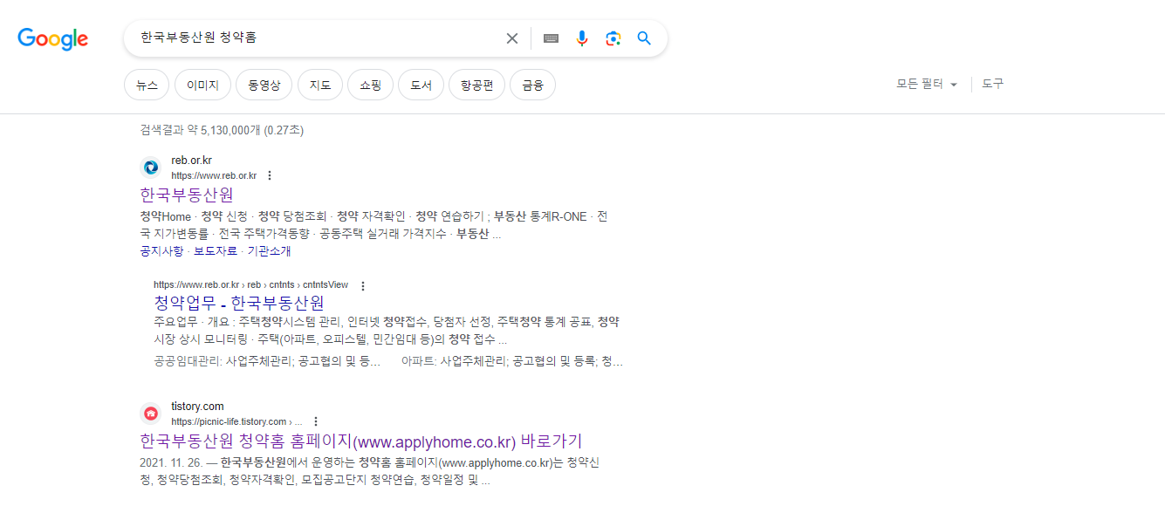Open the 청약업무 - 한국부동산원 result link

point(239,303)
